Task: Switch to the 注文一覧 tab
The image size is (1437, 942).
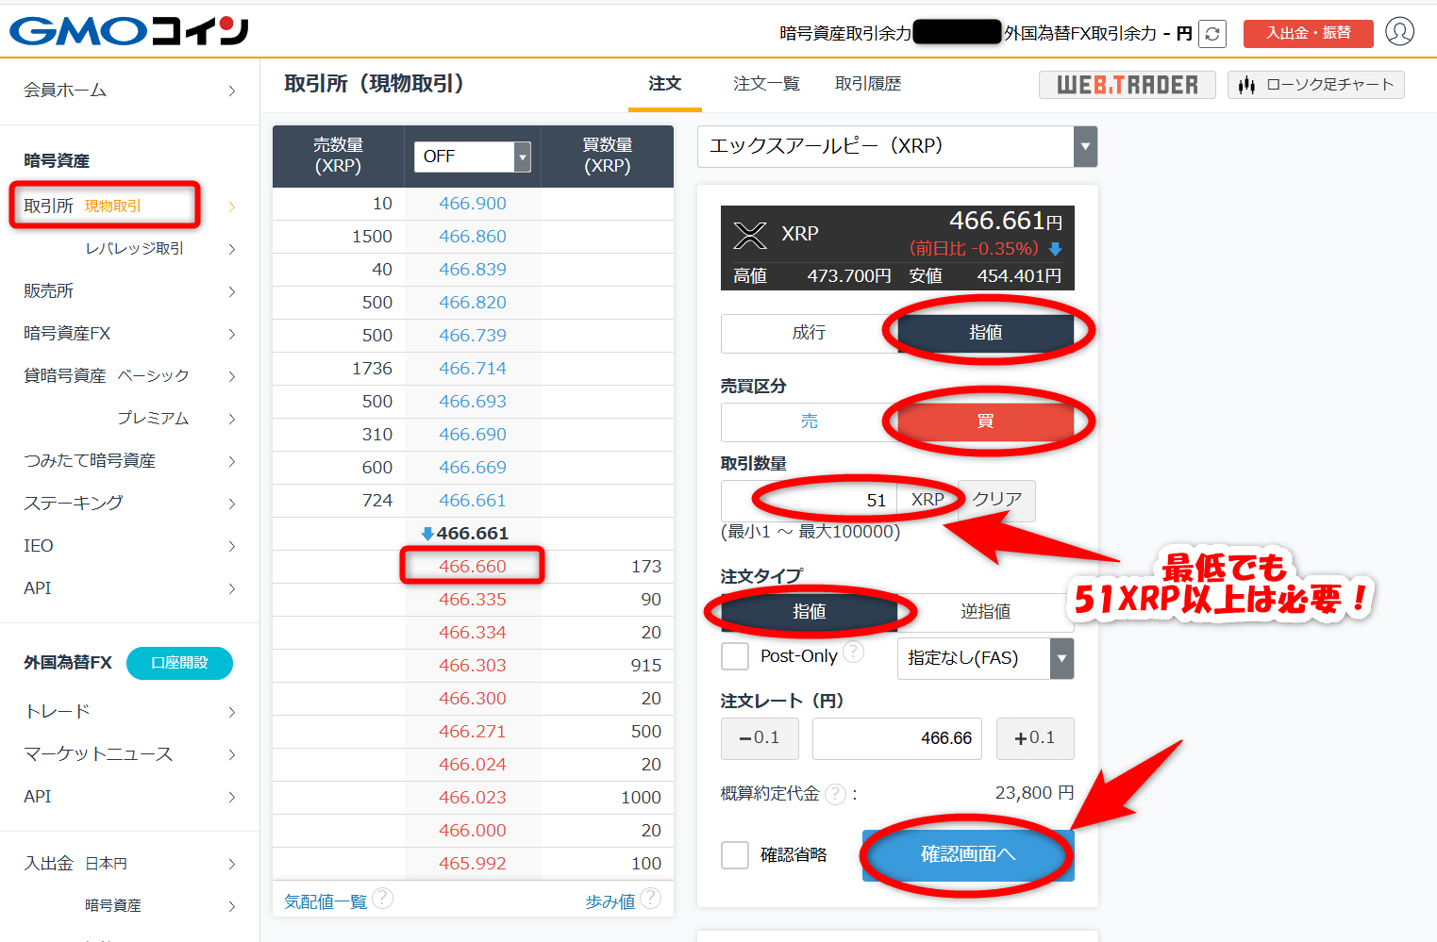Action: (766, 84)
